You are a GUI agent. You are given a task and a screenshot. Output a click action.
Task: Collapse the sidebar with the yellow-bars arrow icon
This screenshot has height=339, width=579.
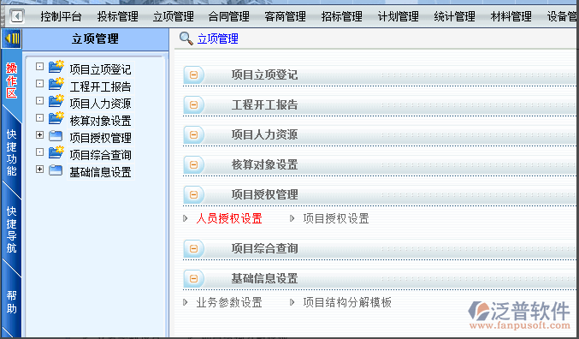pos(11,39)
